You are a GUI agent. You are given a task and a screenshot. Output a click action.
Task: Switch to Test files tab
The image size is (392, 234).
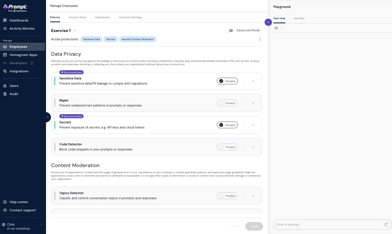point(299,18)
